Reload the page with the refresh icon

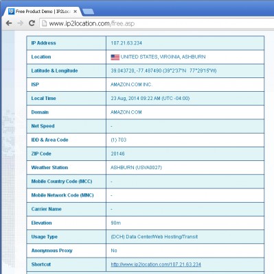[32, 23]
